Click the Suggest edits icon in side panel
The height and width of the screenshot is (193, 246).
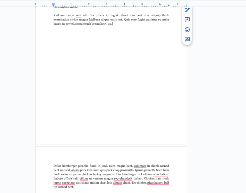coord(187,39)
